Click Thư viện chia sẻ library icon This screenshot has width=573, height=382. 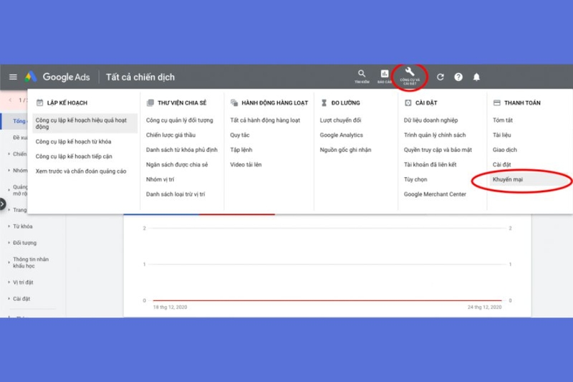(x=150, y=102)
